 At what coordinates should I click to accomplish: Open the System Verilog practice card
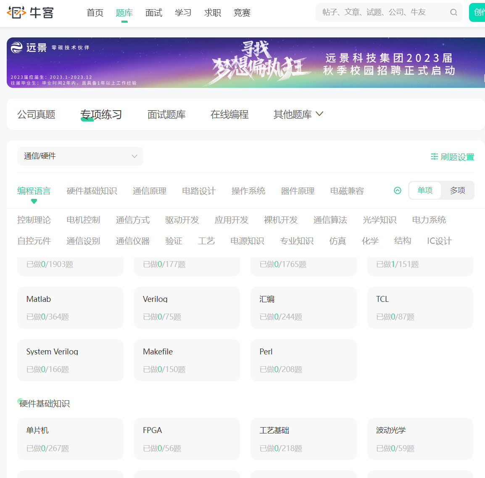[70, 360]
